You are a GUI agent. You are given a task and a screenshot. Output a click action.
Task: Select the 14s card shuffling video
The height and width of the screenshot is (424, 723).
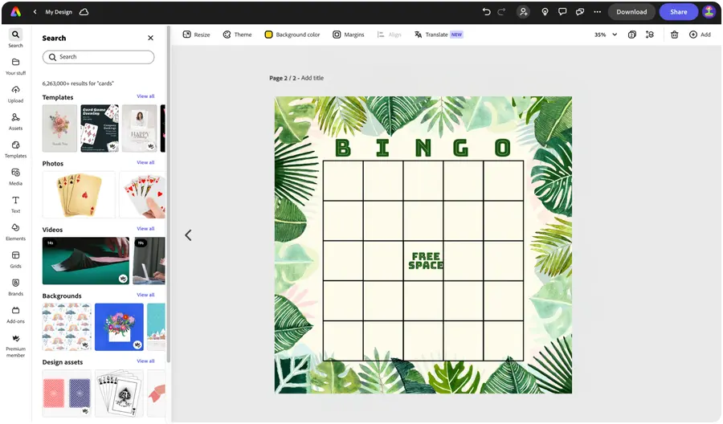click(86, 260)
